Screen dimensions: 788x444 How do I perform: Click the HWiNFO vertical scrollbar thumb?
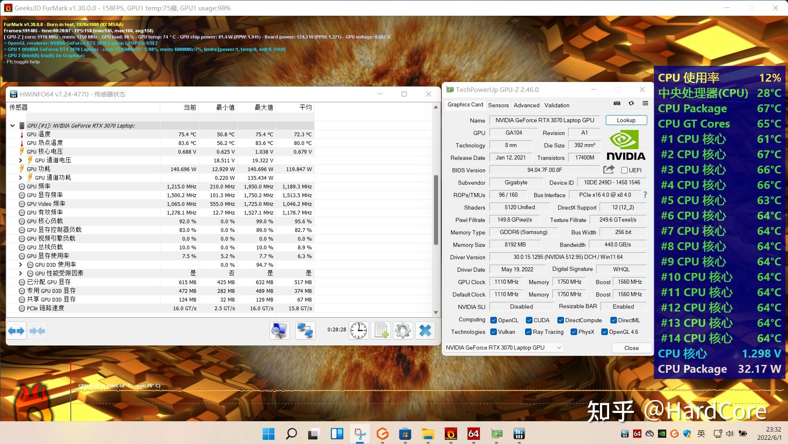(x=436, y=210)
